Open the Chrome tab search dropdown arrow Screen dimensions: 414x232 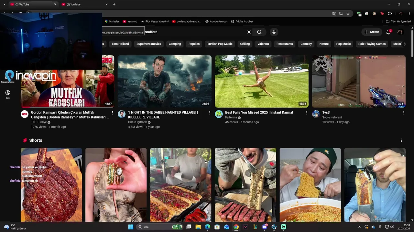pos(4,4)
